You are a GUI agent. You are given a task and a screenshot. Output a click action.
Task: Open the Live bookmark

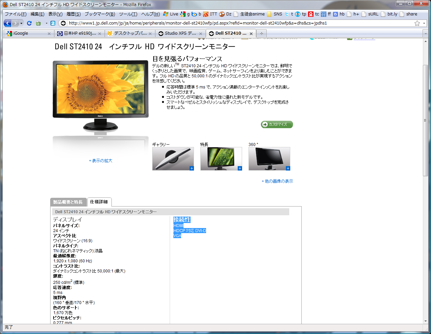point(171,14)
